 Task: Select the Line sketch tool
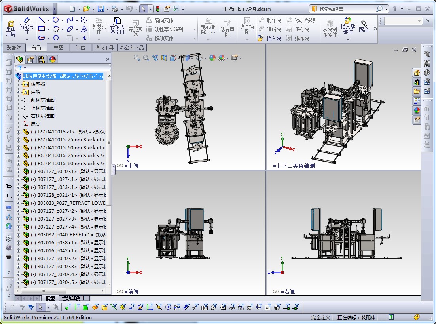pyautogui.click(x=42, y=20)
